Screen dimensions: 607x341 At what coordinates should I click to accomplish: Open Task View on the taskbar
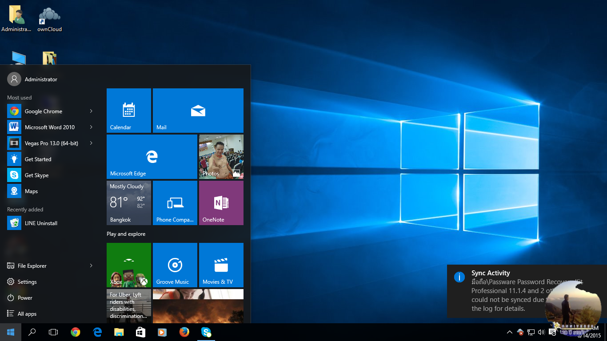pyautogui.click(x=53, y=332)
